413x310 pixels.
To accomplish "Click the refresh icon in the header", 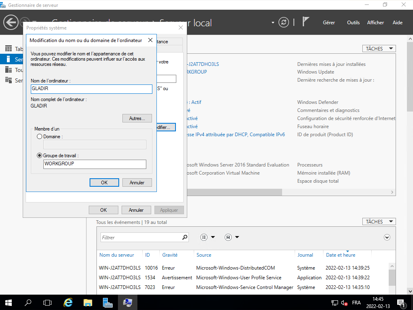I will (x=285, y=23).
